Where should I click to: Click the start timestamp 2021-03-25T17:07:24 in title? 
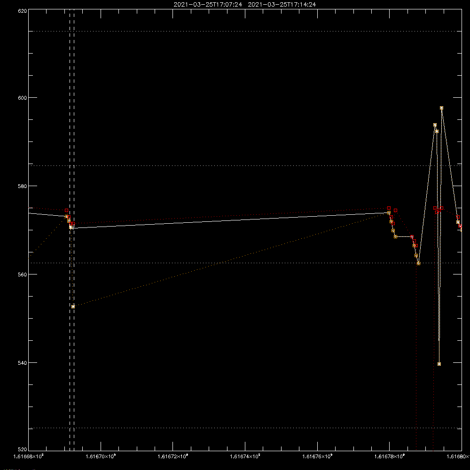coord(208,5)
